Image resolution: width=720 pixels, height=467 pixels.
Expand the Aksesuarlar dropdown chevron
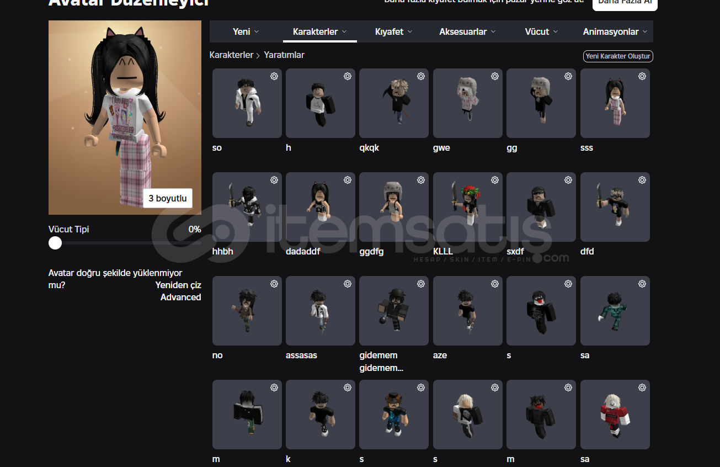[x=493, y=31]
